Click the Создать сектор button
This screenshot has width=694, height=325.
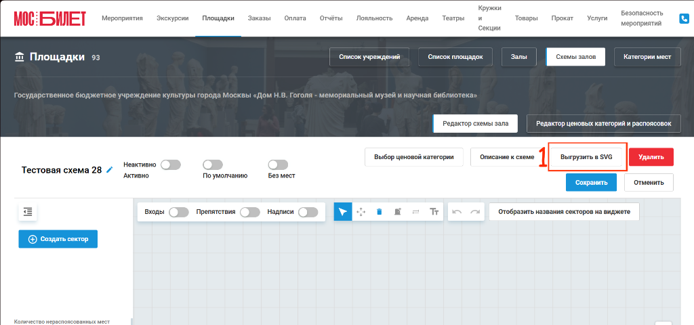pyautogui.click(x=58, y=239)
